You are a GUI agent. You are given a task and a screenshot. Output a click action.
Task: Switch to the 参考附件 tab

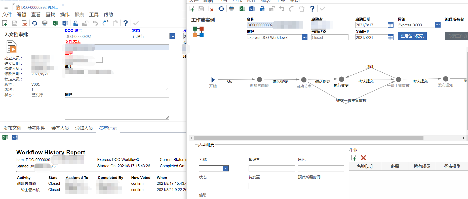(36, 128)
